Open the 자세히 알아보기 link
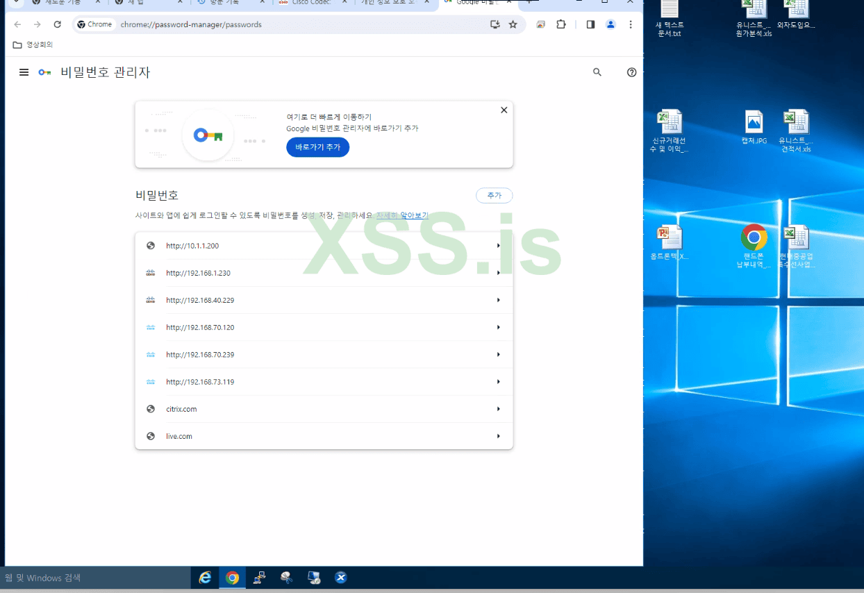This screenshot has height=593, width=864. point(403,216)
